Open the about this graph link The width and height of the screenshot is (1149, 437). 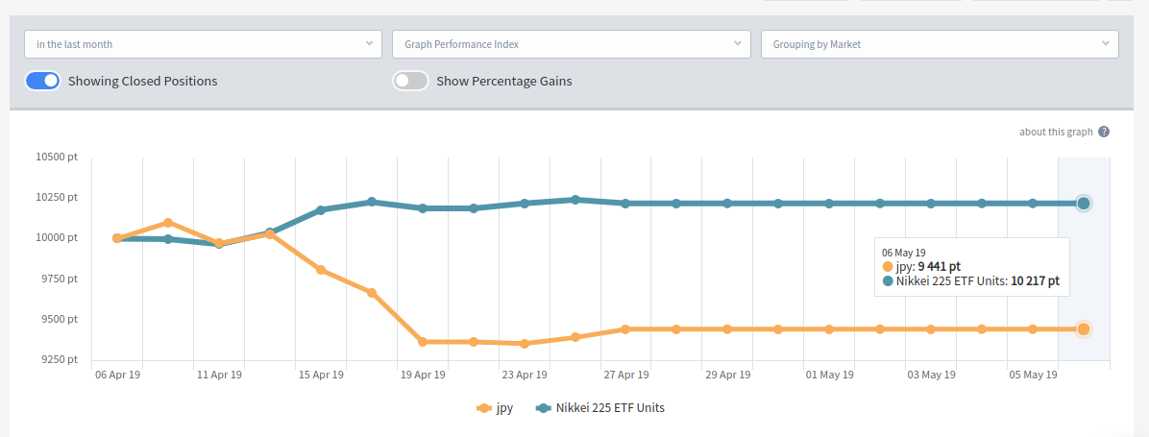click(1056, 132)
